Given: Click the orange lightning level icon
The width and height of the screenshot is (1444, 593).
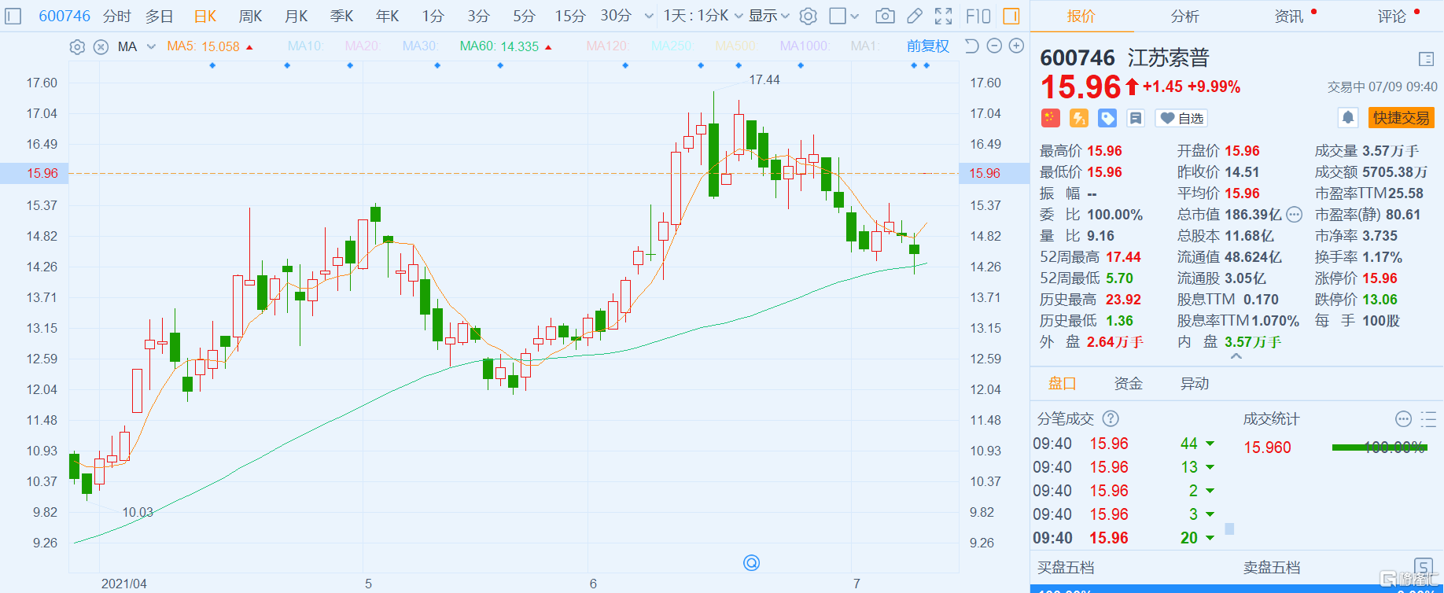Looking at the screenshot, I should pos(1079,118).
